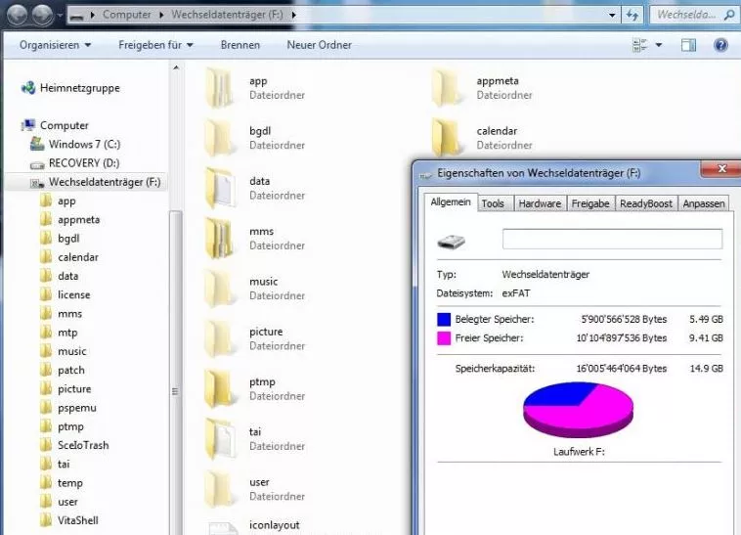Screen dimensions: 741x535
Task: Switch to the Tools tab
Action: (493, 203)
